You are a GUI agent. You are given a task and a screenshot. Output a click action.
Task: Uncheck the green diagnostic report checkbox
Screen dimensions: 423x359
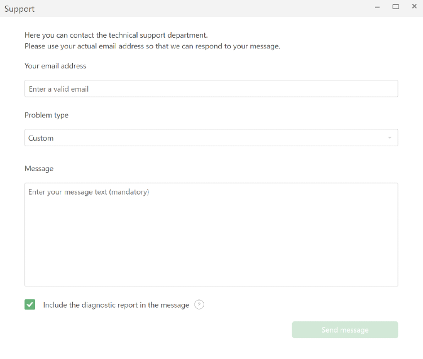[x=30, y=304]
